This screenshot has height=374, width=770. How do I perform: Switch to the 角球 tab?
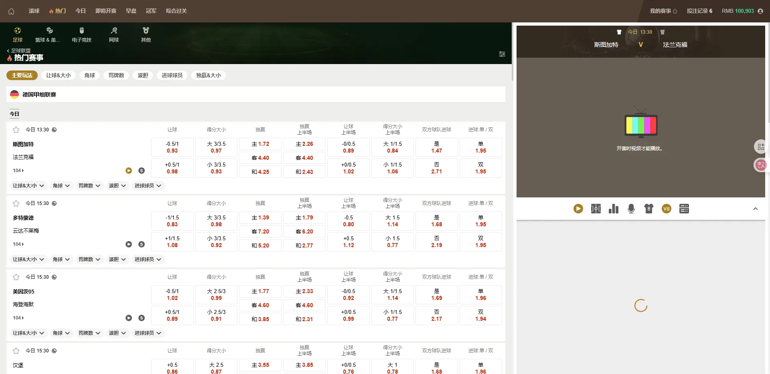(89, 75)
